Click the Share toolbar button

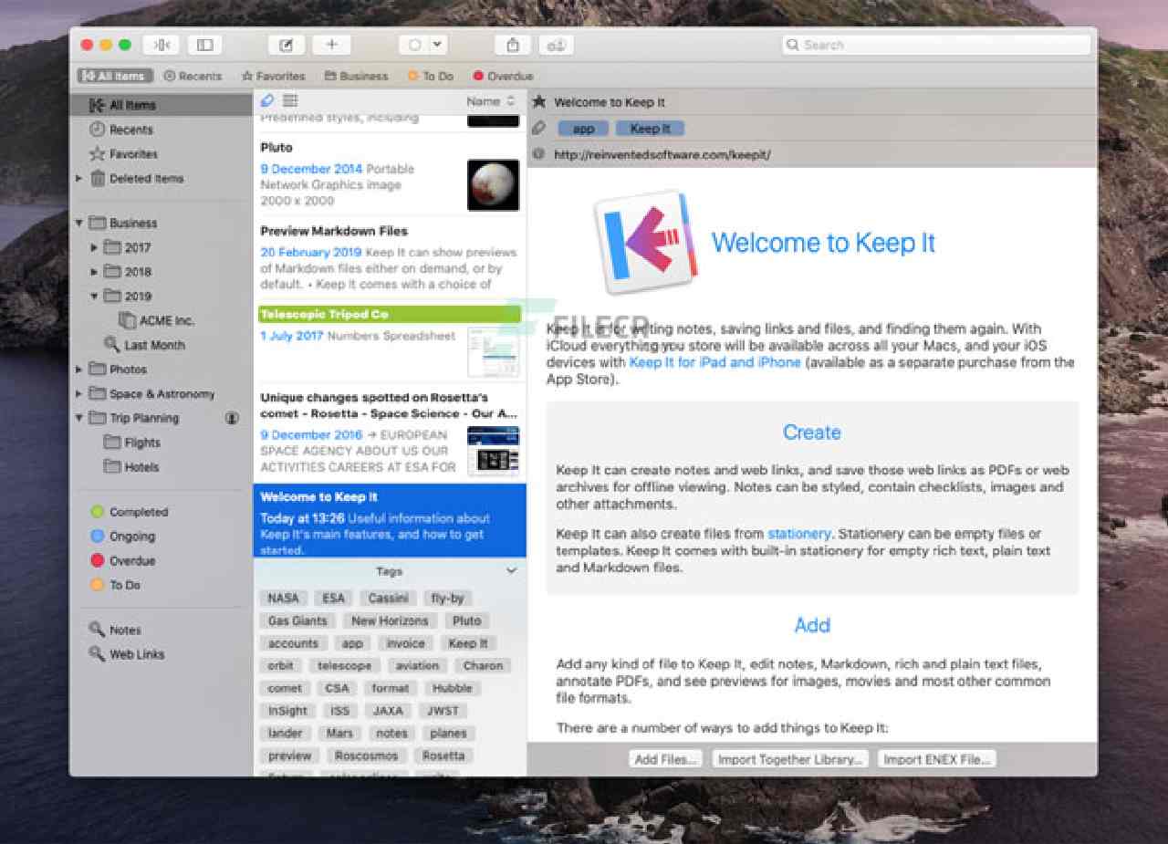click(x=513, y=45)
